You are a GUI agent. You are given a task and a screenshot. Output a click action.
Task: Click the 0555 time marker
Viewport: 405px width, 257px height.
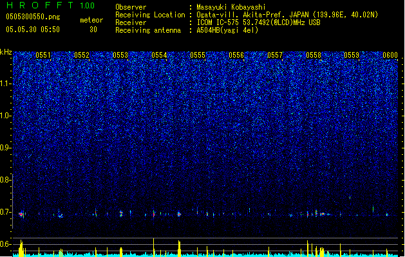(x=198, y=55)
